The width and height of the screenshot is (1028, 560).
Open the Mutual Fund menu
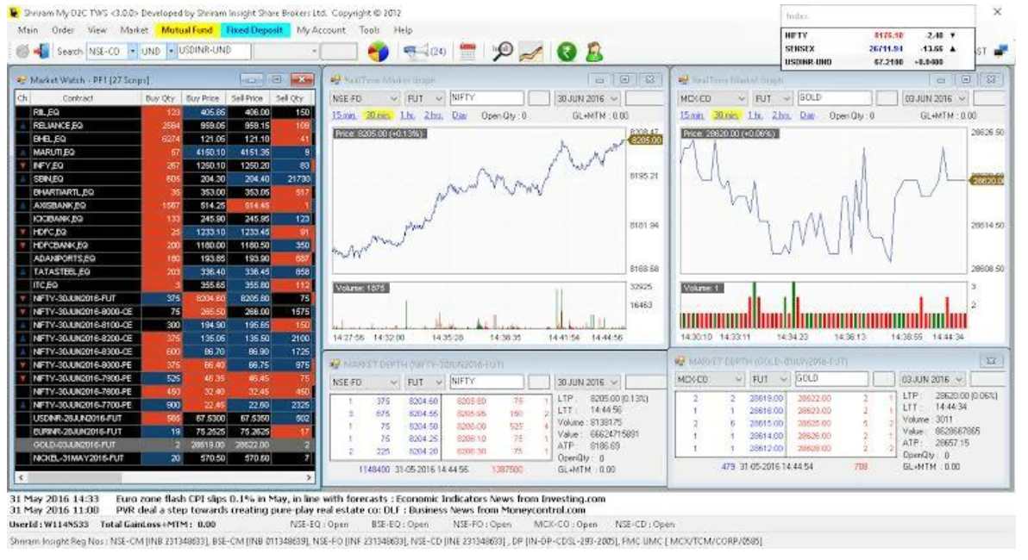tap(187, 30)
